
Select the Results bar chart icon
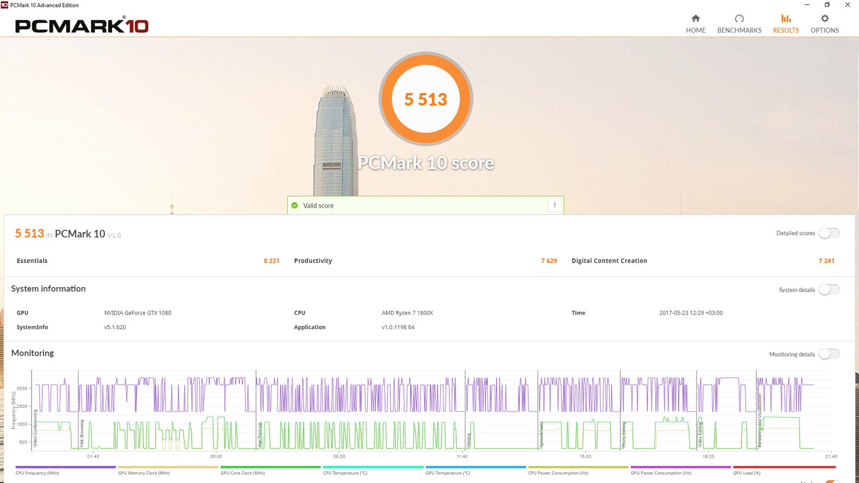coord(785,19)
